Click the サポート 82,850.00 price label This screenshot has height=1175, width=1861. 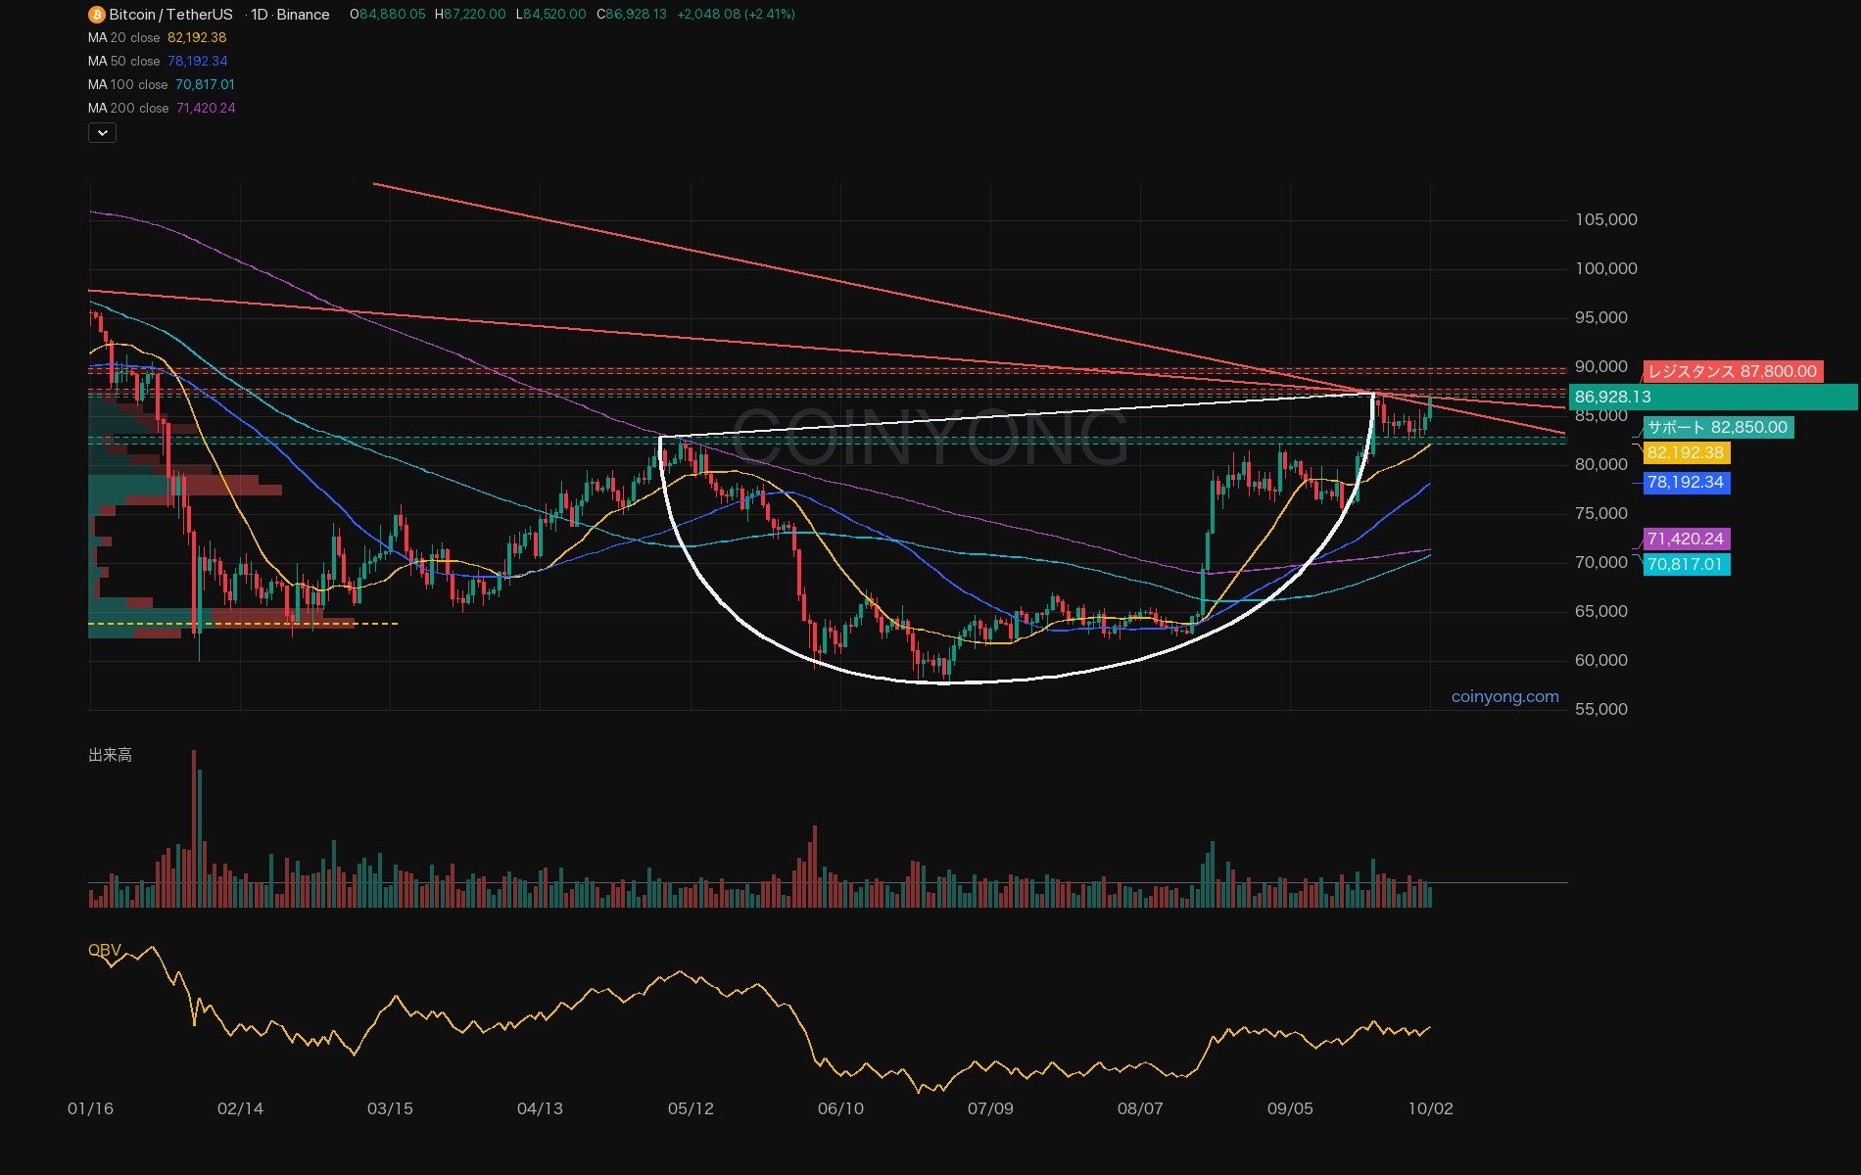tap(1718, 427)
